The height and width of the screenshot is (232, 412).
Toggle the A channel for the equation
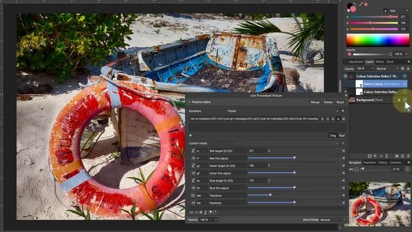tap(338, 119)
